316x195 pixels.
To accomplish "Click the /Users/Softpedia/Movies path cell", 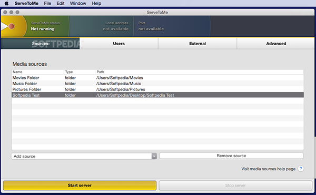I will click(120, 78).
